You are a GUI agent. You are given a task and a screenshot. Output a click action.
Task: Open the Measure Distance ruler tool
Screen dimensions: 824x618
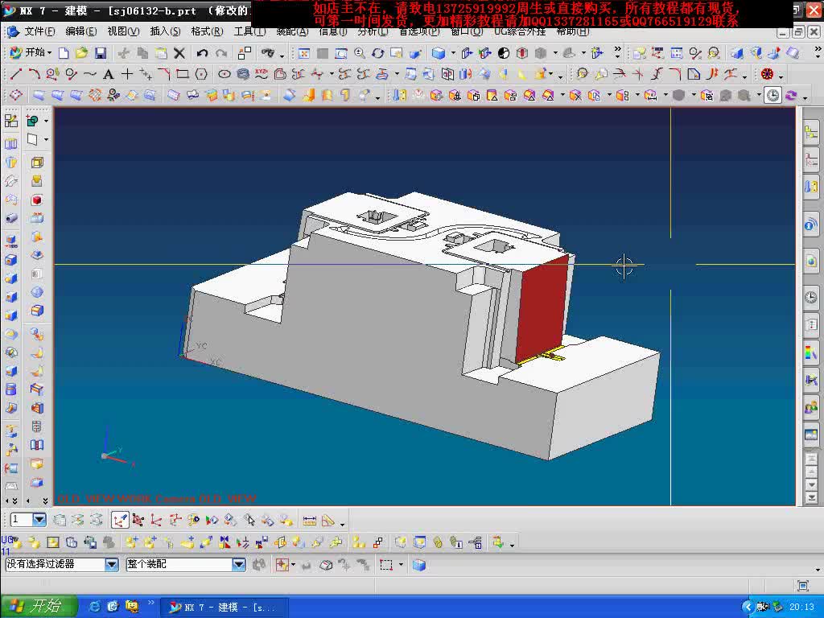(x=310, y=521)
